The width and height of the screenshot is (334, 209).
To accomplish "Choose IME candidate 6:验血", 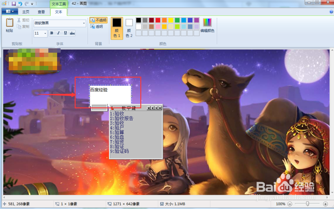I will click(x=117, y=137).
